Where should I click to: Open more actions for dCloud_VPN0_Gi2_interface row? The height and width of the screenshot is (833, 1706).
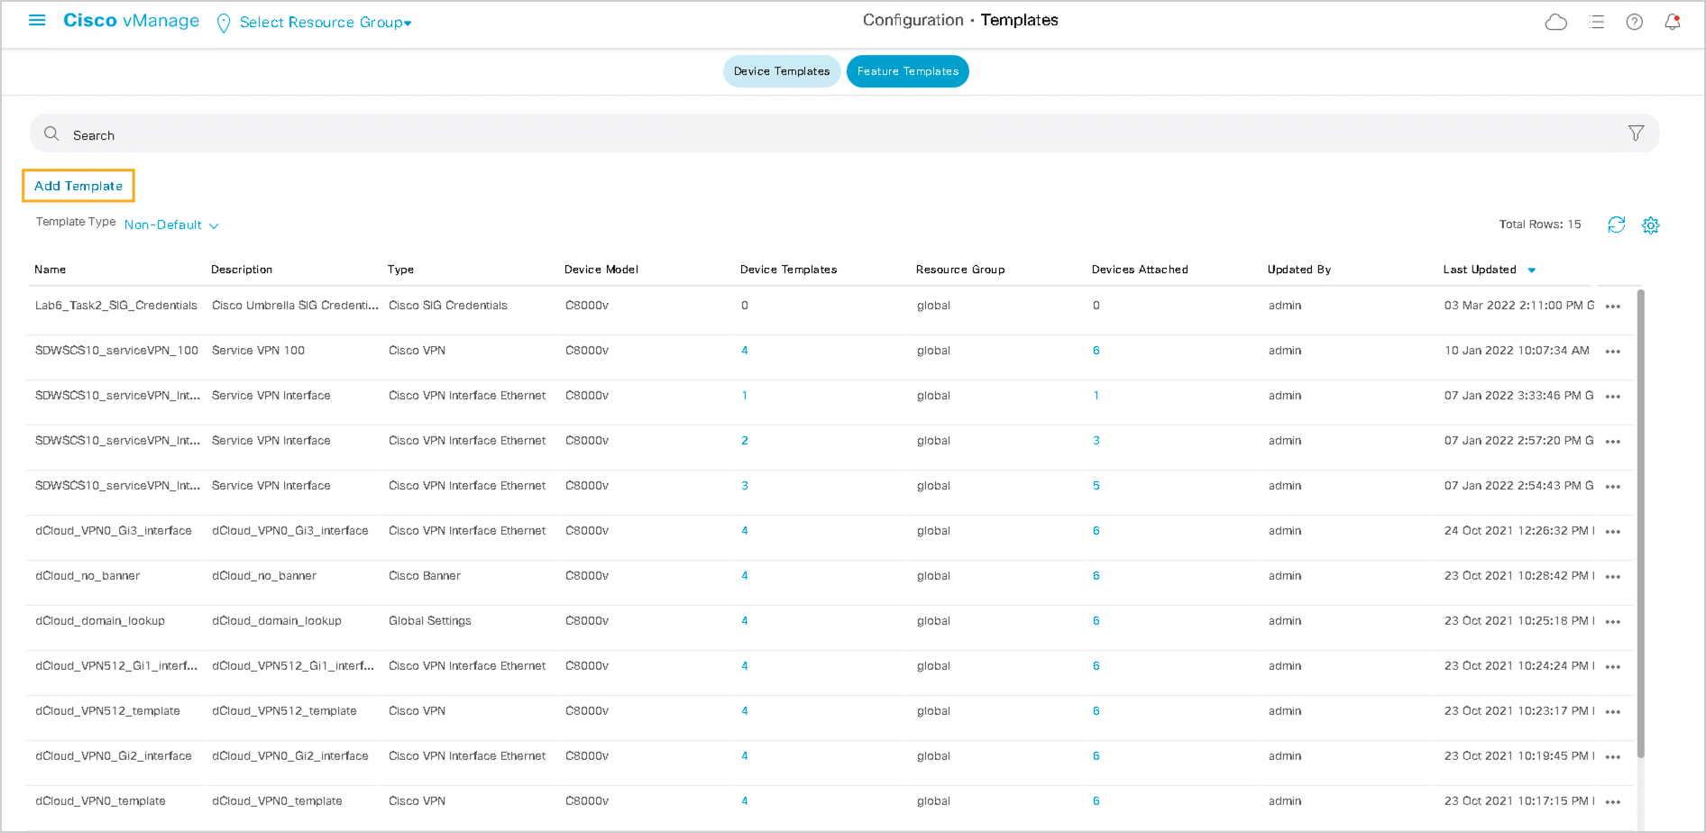[x=1613, y=757]
